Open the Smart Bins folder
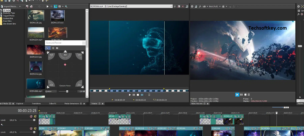 coord(7,21)
